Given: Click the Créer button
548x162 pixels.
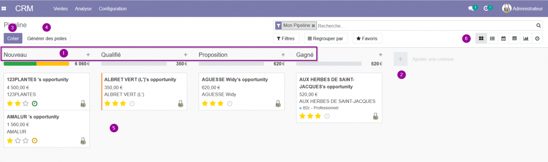Looking at the screenshot, I should point(13,39).
